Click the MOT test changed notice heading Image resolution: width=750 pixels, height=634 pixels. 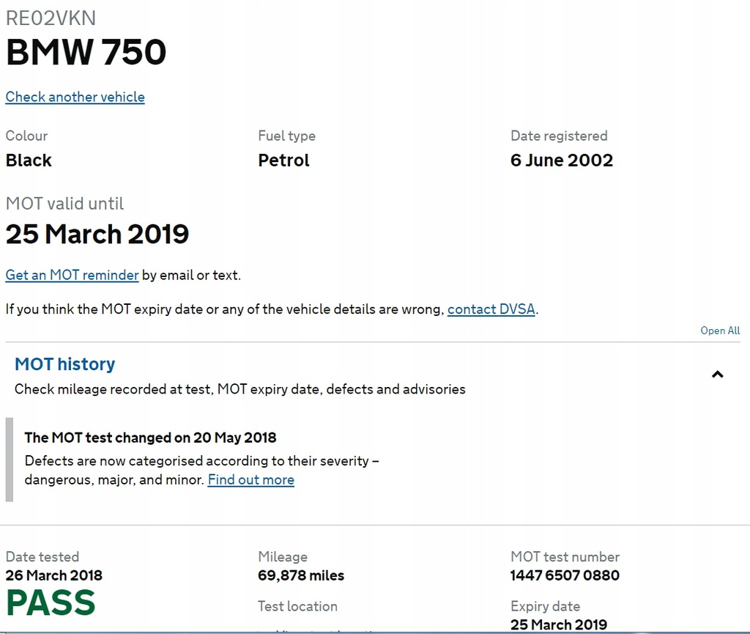pyautogui.click(x=150, y=438)
